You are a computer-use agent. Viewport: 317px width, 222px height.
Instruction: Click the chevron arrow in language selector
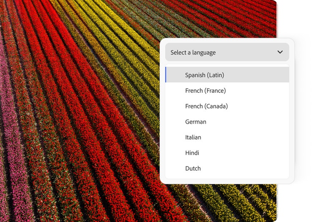pos(280,52)
